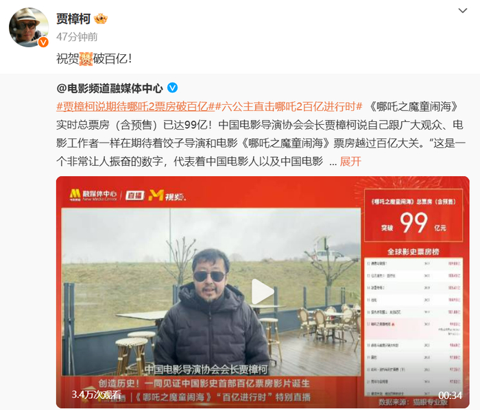Click the 贾樟柯 username
Viewport: 480px width, 410px height.
[x=73, y=19]
